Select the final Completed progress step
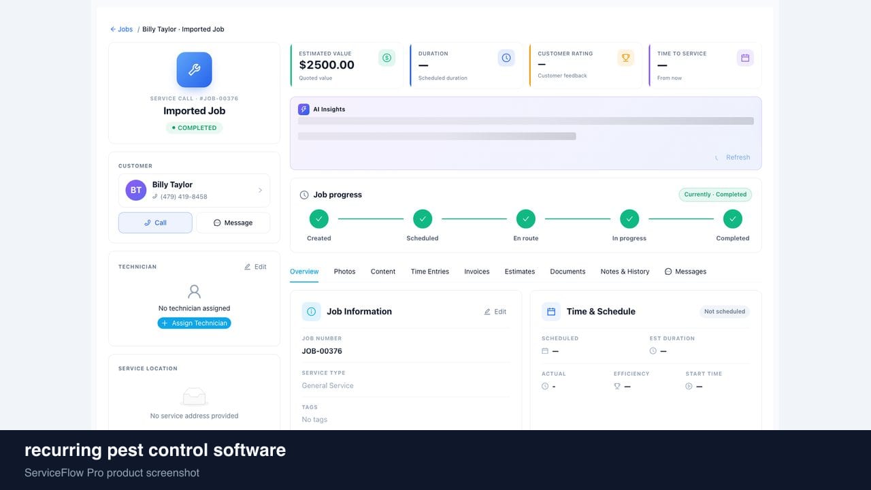The image size is (871, 490). pos(732,218)
